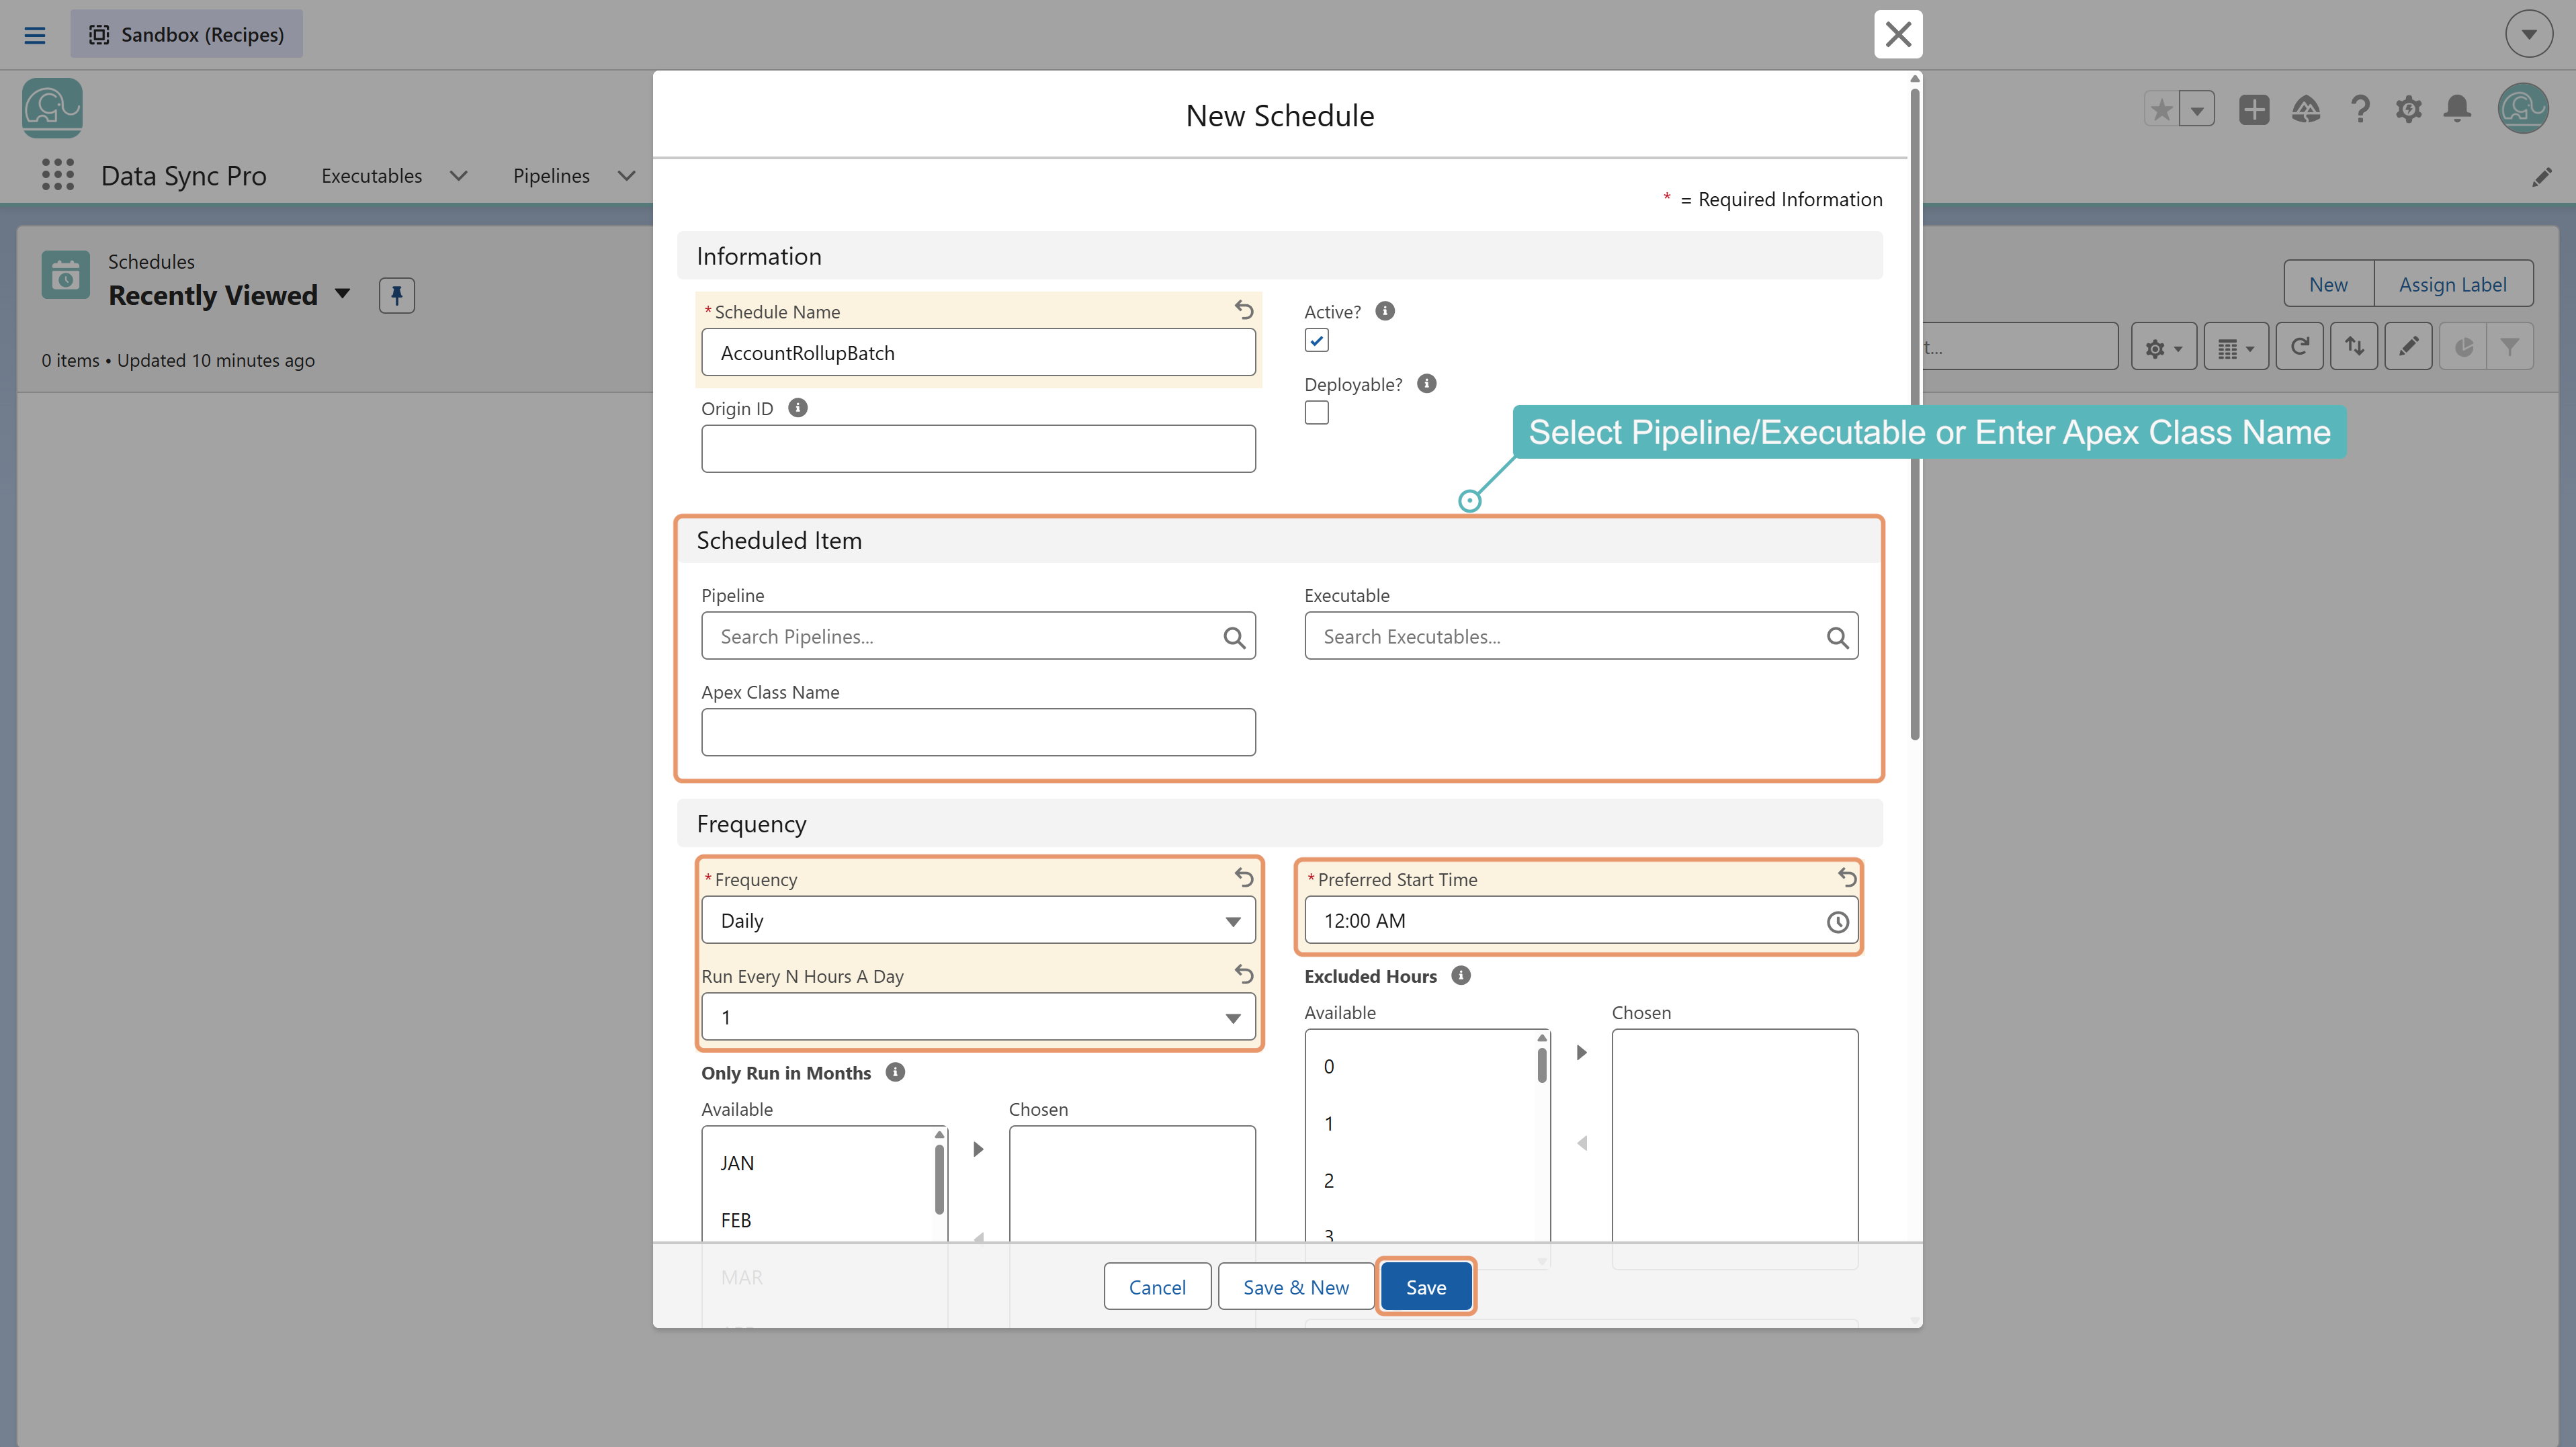Click the favorites star icon
The image size is (2576, 1447).
tap(2162, 109)
